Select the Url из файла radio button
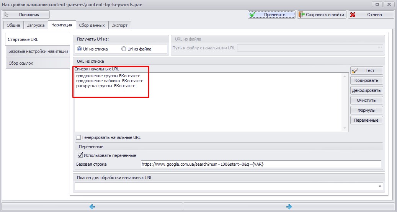This screenshot has width=397, height=212. tap(124, 49)
